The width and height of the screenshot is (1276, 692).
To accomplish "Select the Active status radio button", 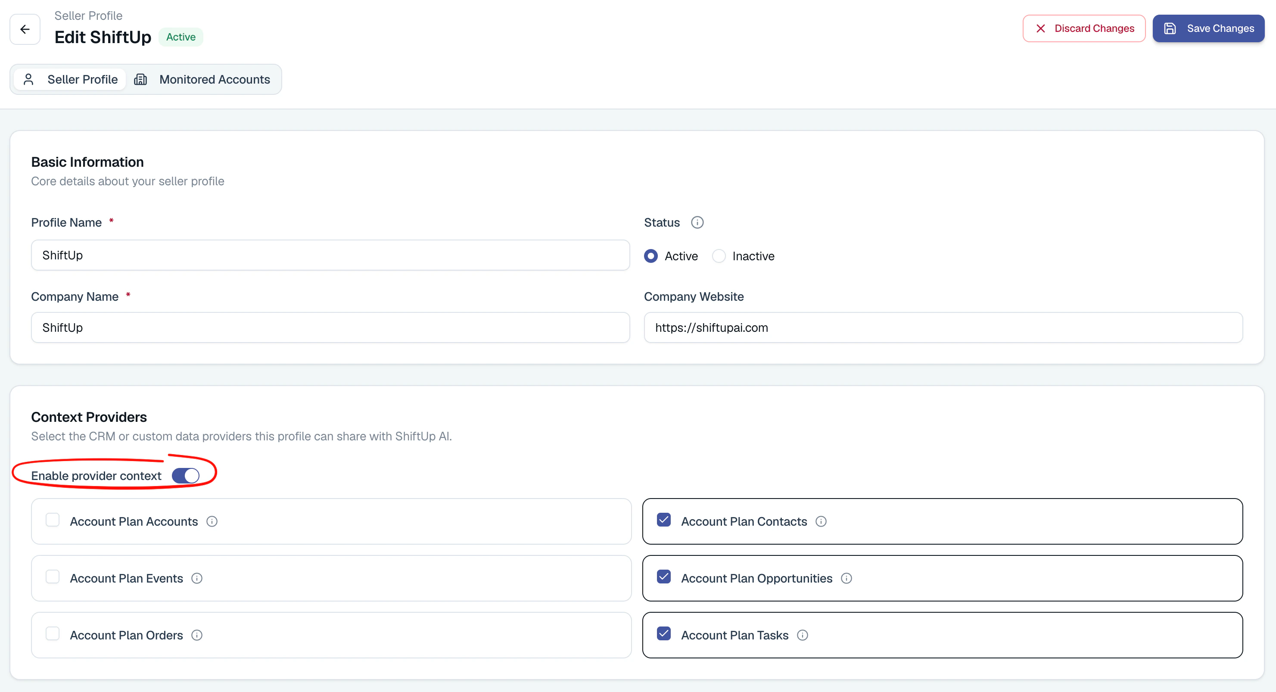I will point(651,256).
